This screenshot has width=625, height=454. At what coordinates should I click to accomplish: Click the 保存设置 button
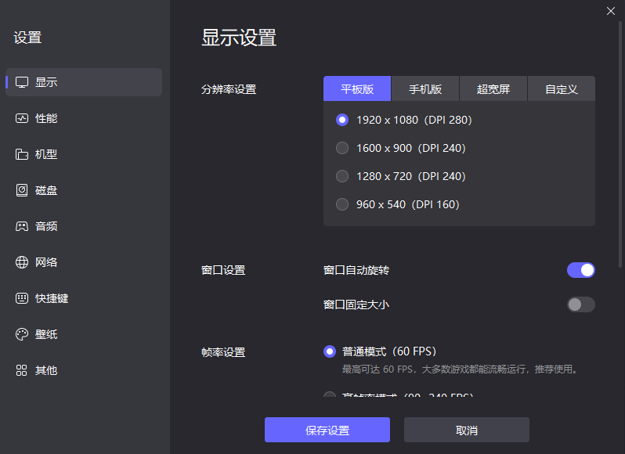coord(327,430)
